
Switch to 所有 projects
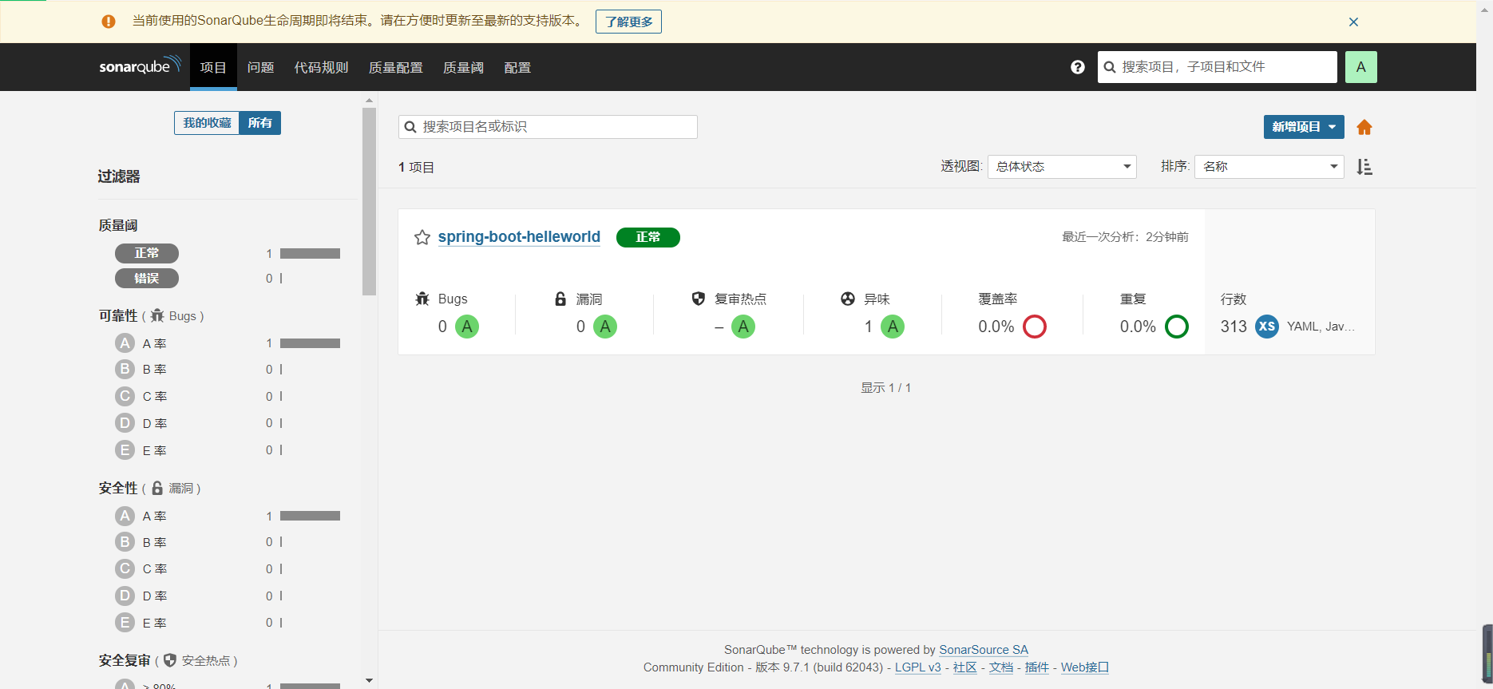point(260,123)
